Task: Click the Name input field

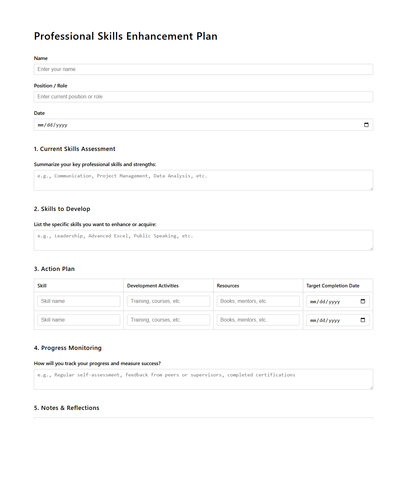Action: pos(203,69)
